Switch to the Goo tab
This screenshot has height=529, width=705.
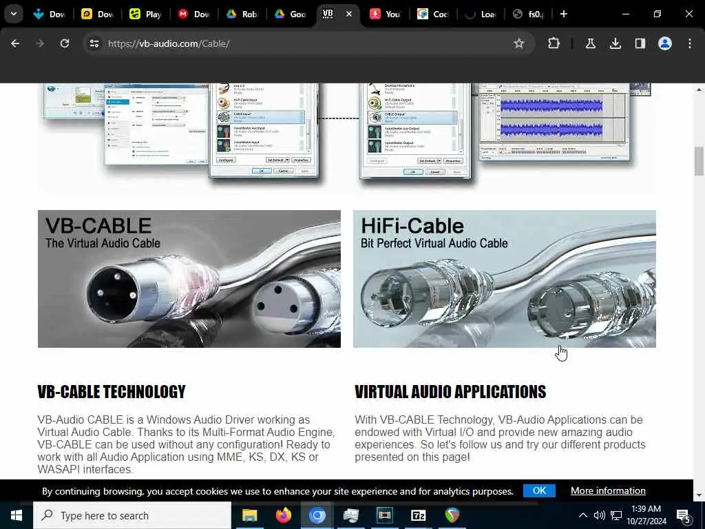[290, 14]
